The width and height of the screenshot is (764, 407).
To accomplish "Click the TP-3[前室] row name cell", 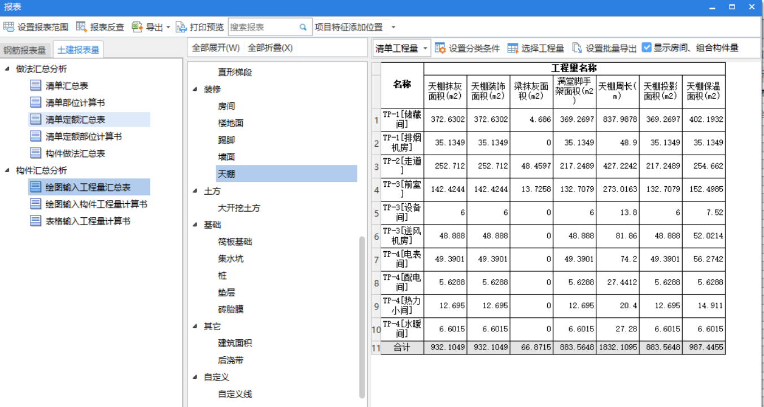I will coord(402,190).
